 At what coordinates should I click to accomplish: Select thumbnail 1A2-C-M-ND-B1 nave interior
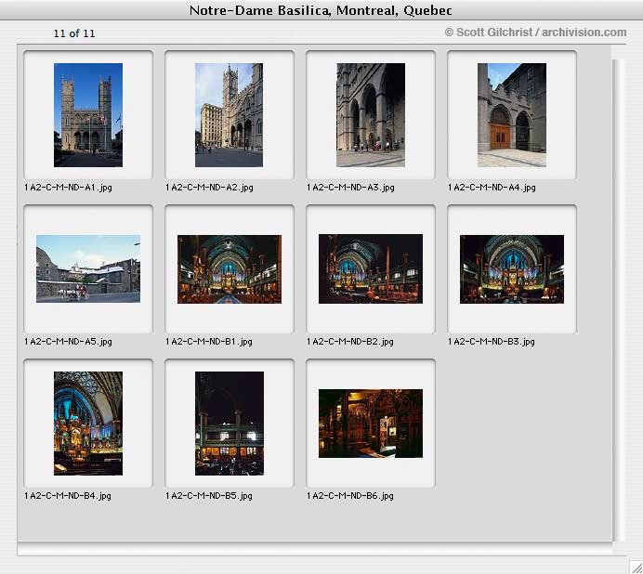click(230, 269)
